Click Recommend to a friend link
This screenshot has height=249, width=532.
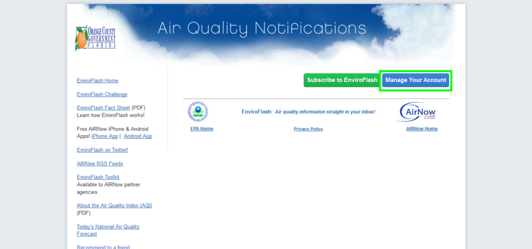point(103,247)
